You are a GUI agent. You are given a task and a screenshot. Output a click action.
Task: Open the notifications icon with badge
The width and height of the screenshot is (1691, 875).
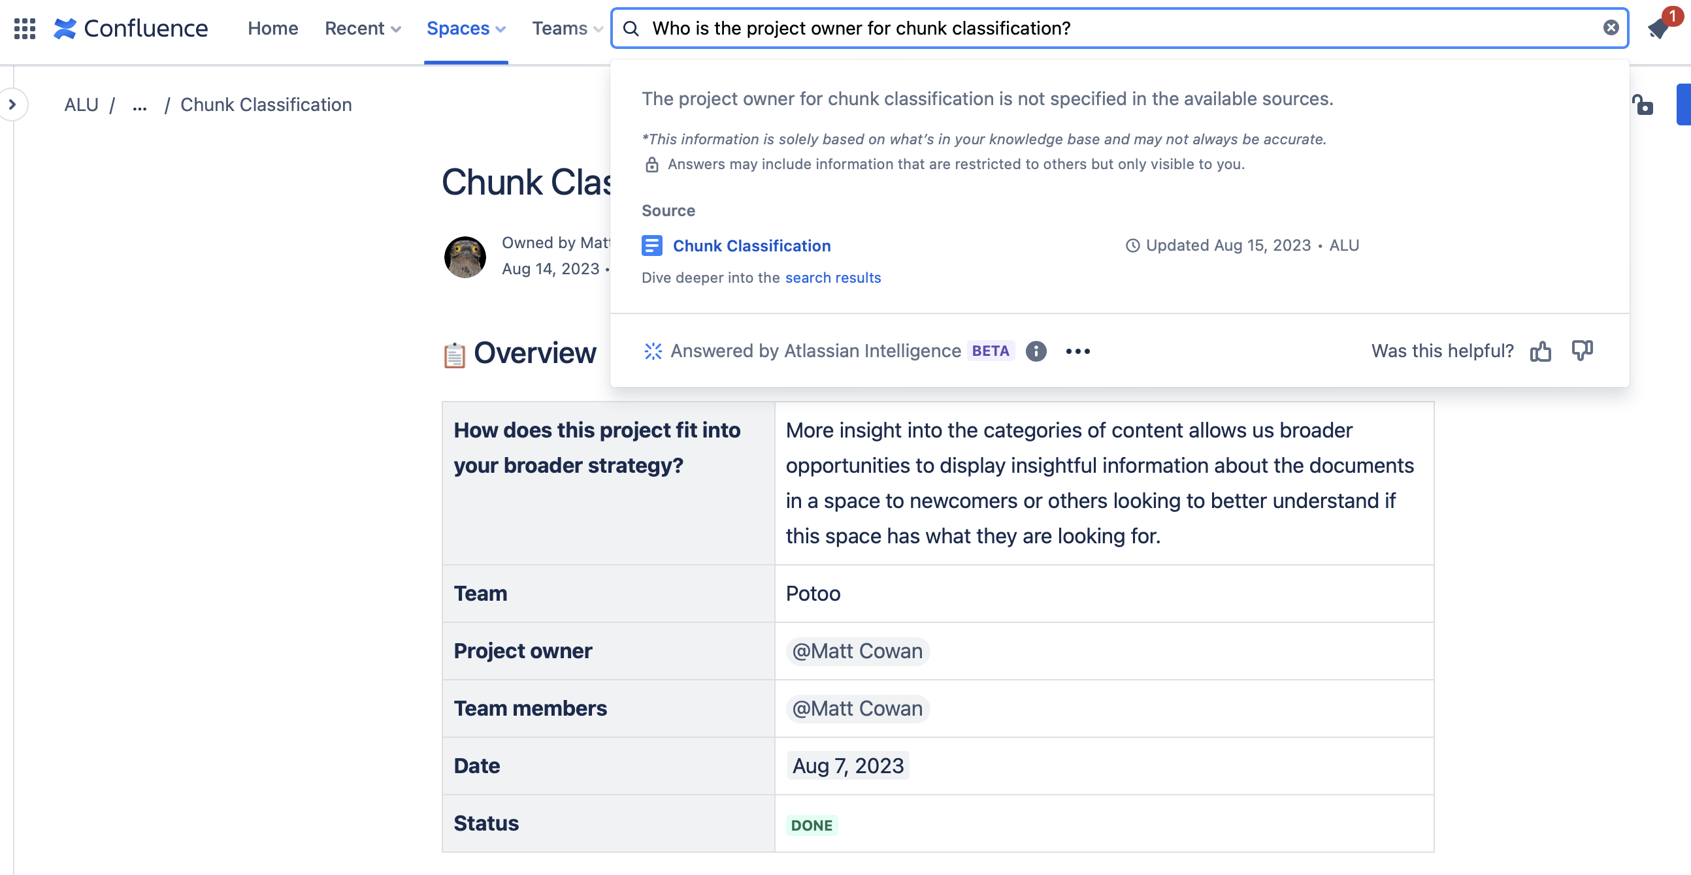click(x=1660, y=28)
